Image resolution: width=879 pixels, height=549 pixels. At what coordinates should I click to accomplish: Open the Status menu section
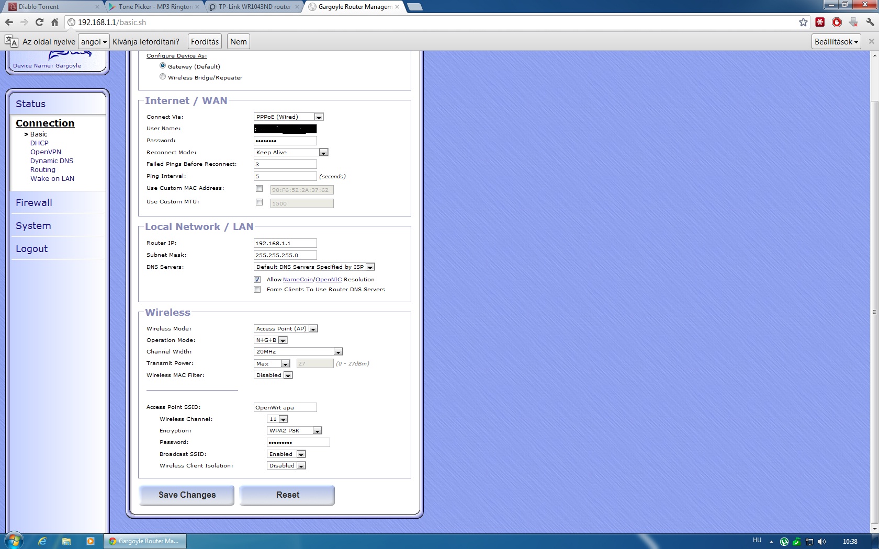[x=30, y=104]
